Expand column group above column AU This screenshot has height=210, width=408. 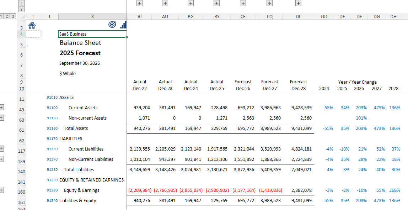(x=165, y=3)
